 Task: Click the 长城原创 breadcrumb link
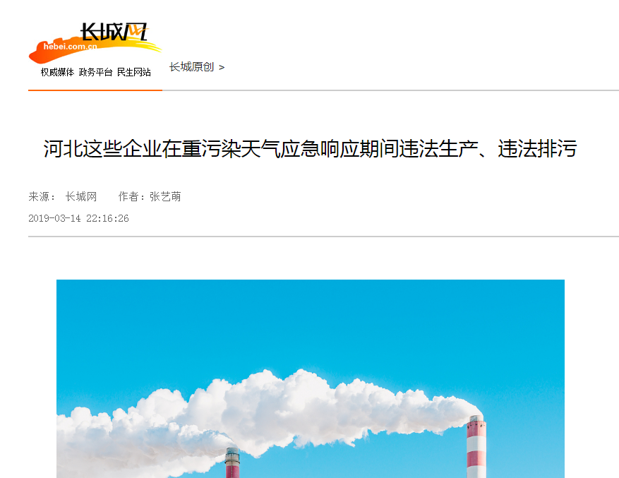point(191,67)
